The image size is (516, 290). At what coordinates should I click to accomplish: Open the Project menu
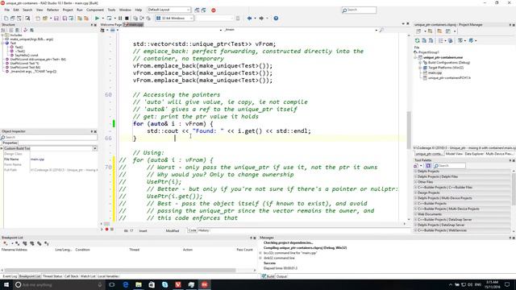[68, 10]
